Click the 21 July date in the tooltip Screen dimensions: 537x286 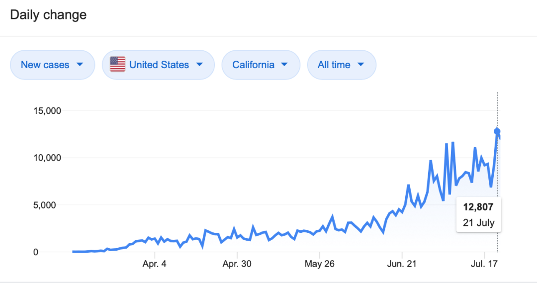coord(478,222)
